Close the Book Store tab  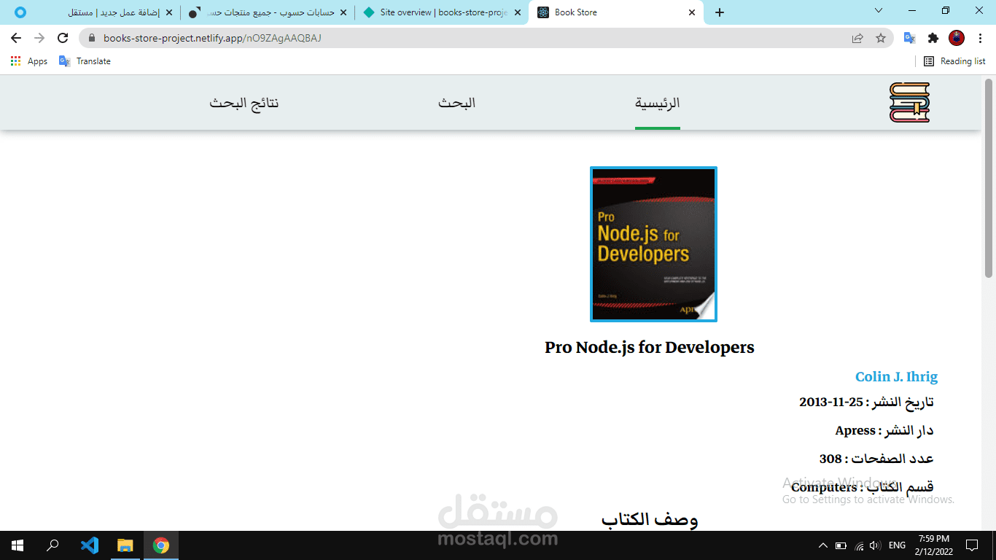click(x=691, y=12)
